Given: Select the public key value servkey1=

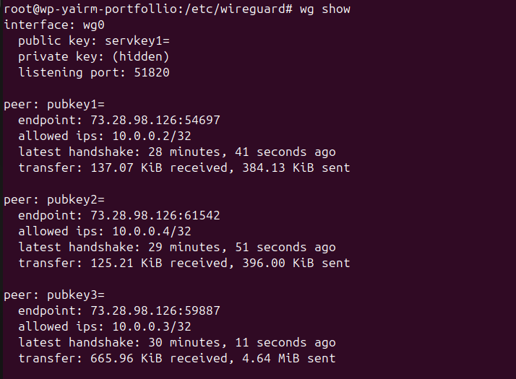Looking at the screenshot, I should pos(137,40).
